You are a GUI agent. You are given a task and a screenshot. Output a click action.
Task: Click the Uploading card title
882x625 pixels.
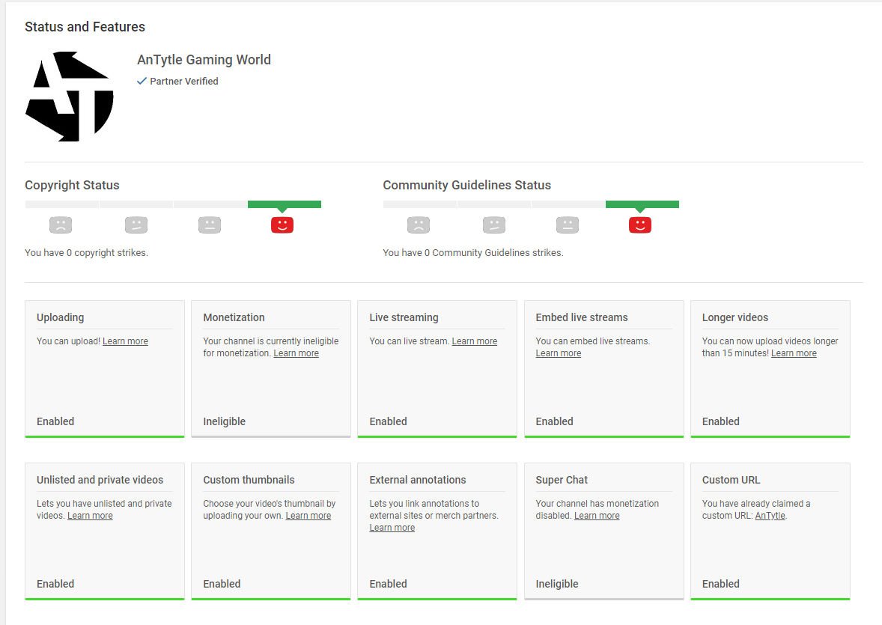pos(60,317)
